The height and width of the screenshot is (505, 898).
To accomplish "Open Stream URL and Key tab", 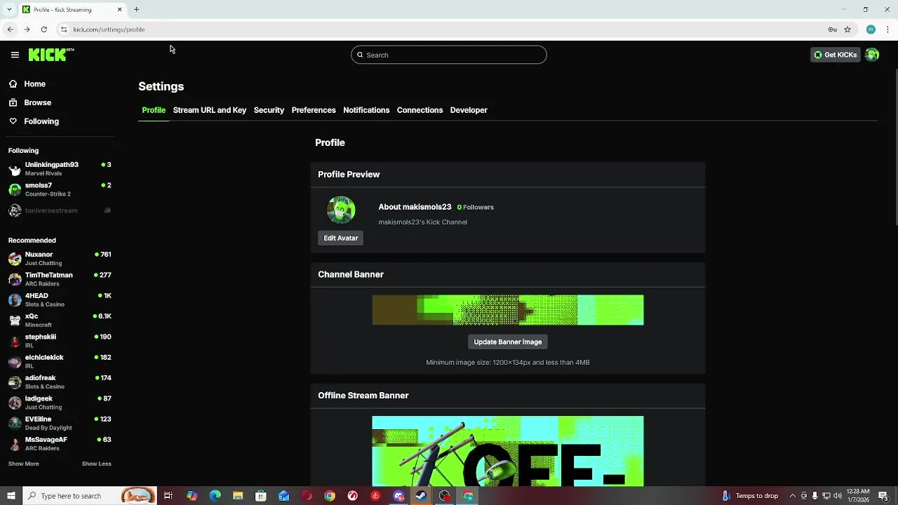I will click(x=210, y=110).
